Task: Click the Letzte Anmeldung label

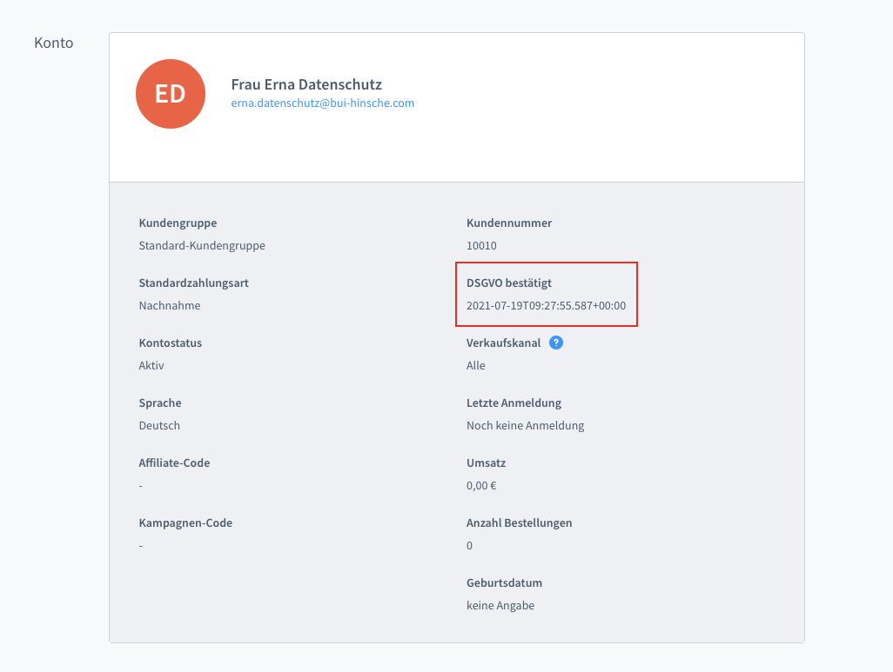Action: point(514,403)
